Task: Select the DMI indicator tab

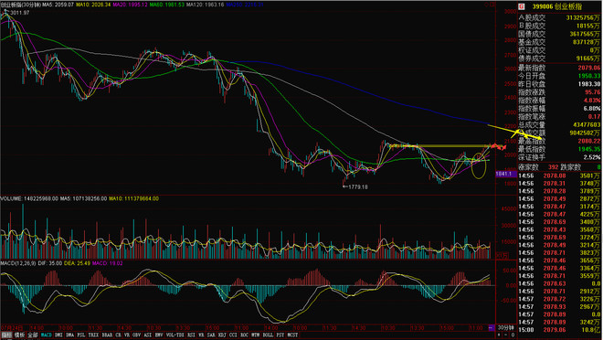Action: pos(58,335)
